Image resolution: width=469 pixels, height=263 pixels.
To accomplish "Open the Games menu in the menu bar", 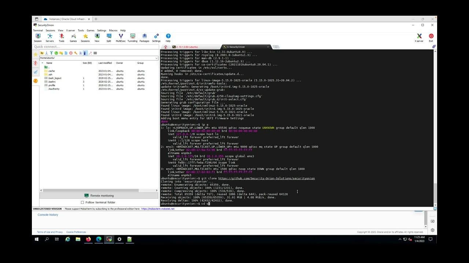I will (90, 30).
